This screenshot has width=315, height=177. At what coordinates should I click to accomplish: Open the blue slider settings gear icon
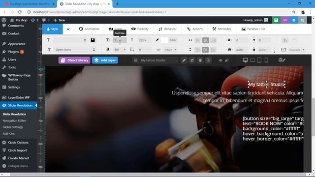click(294, 20)
